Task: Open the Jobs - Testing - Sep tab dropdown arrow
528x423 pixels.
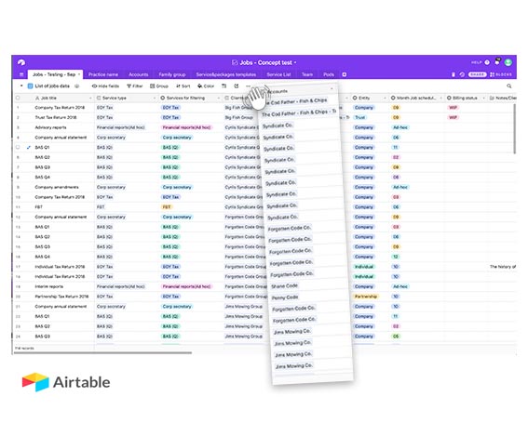Action: 79,74
